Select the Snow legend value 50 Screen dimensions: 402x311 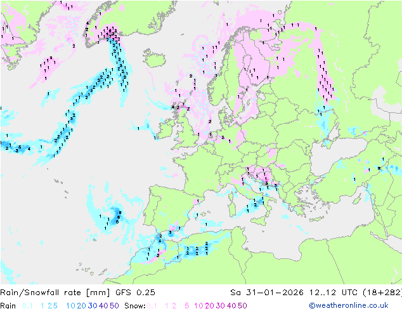[x=242, y=306]
